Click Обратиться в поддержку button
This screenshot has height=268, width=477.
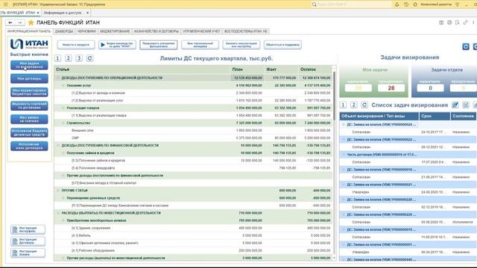point(282,45)
